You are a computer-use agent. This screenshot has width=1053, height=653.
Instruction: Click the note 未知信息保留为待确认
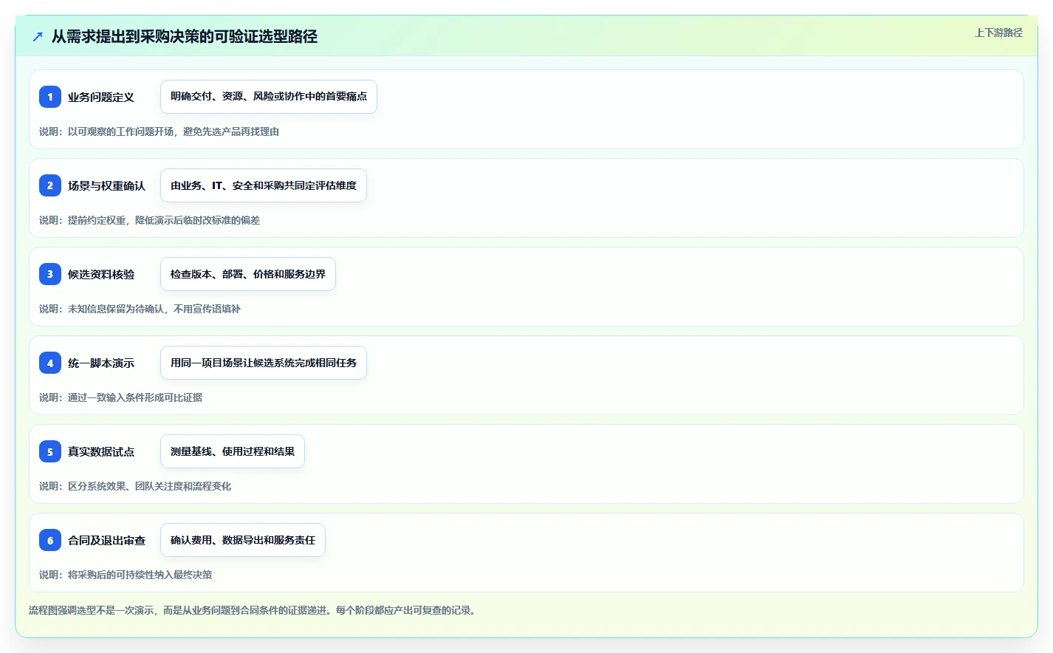[x=116, y=309]
